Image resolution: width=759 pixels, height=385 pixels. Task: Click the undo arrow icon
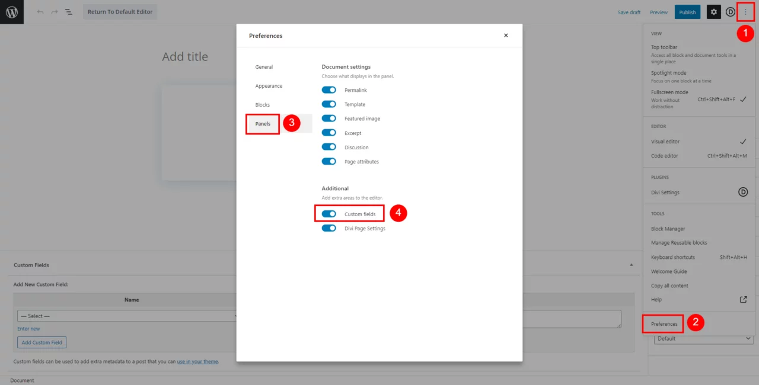pos(39,11)
